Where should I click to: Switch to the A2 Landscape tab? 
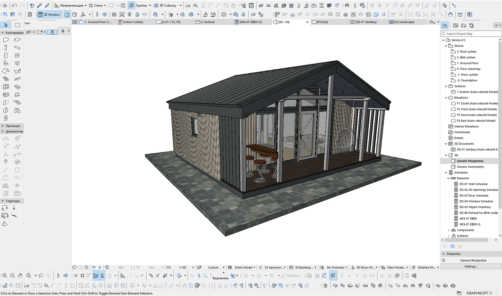coord(408,22)
